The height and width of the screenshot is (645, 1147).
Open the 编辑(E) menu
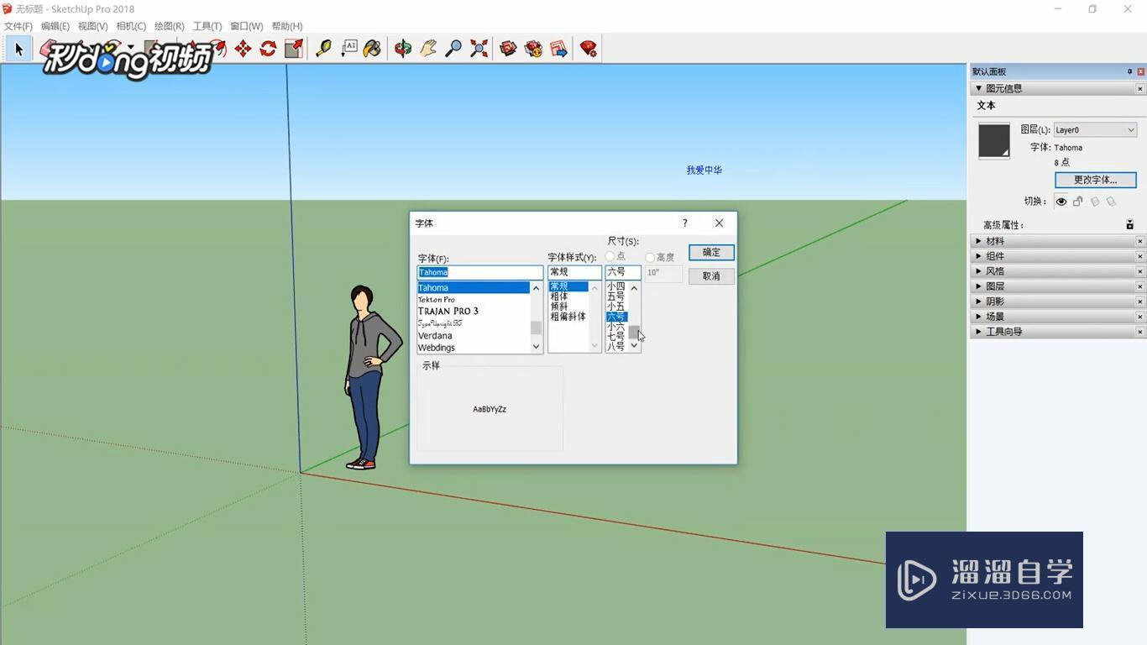(55, 26)
